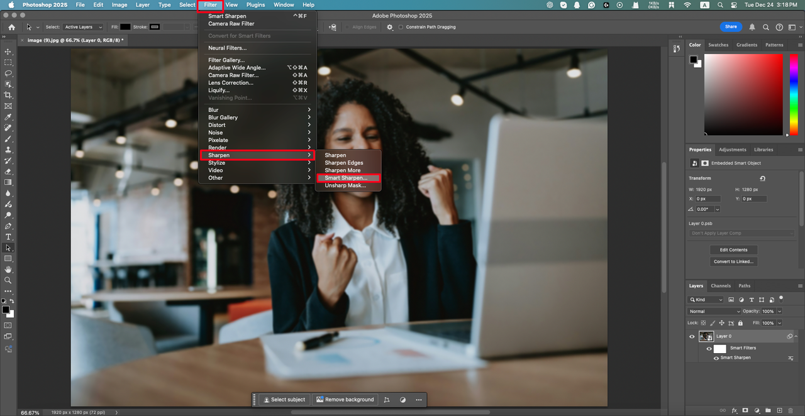Select the Gradient tool
This screenshot has height=416, width=805.
pos(8,182)
